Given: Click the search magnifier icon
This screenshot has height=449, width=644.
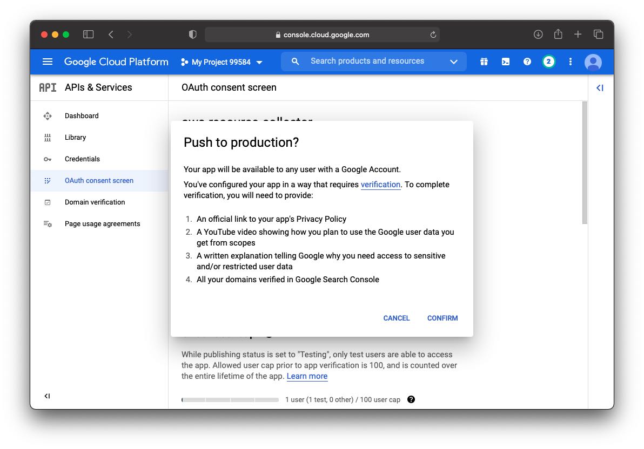Looking at the screenshot, I should point(295,61).
